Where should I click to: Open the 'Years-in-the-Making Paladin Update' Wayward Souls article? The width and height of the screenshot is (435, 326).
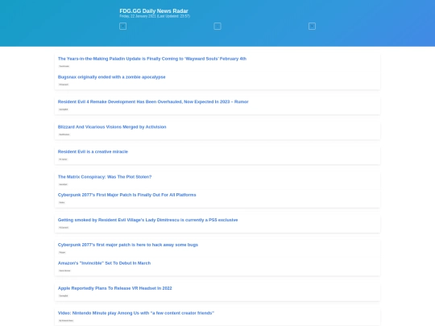click(x=152, y=59)
